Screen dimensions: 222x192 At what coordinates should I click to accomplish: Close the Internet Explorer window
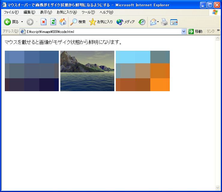pos(217,5)
